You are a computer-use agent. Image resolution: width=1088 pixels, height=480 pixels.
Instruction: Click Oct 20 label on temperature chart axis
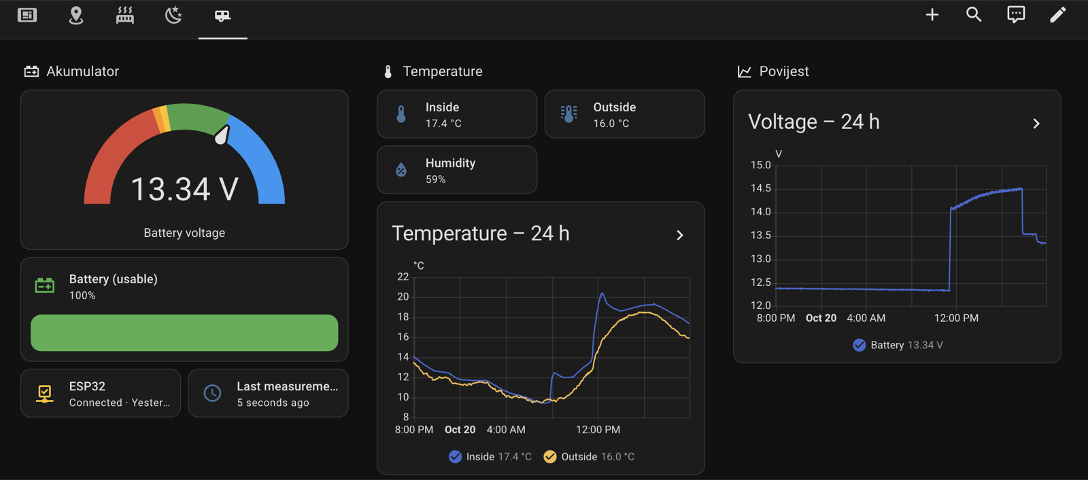460,430
